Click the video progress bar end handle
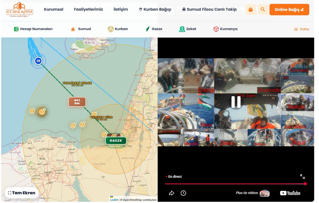 pos(305,184)
